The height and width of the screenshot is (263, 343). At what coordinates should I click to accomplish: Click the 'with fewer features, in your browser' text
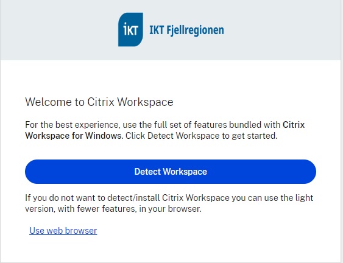tap(129, 209)
